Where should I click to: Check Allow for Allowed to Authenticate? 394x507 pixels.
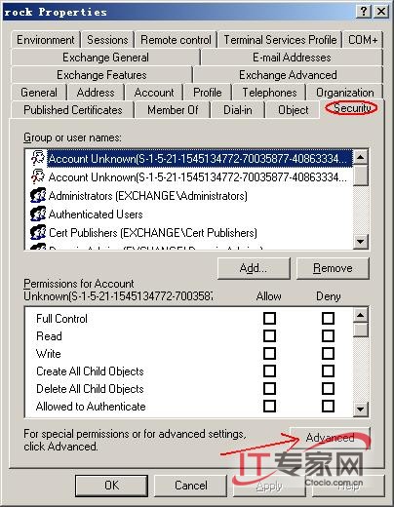[269, 406]
